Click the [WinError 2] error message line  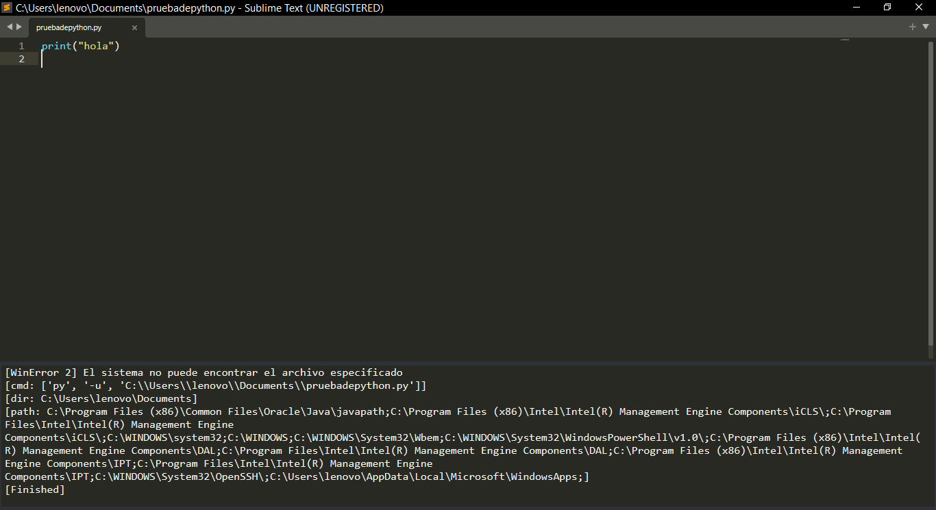[204, 372]
